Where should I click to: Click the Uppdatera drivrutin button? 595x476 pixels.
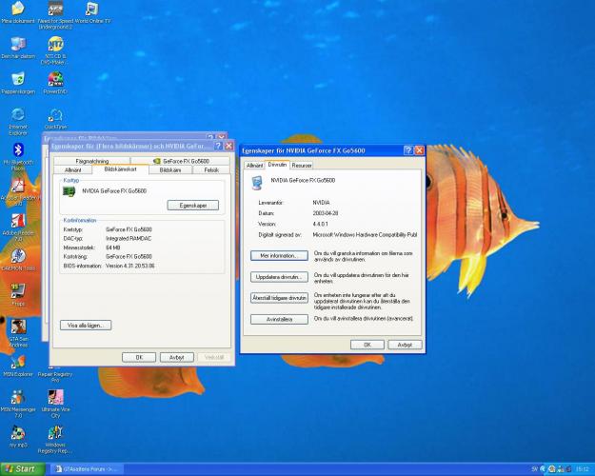[279, 277]
